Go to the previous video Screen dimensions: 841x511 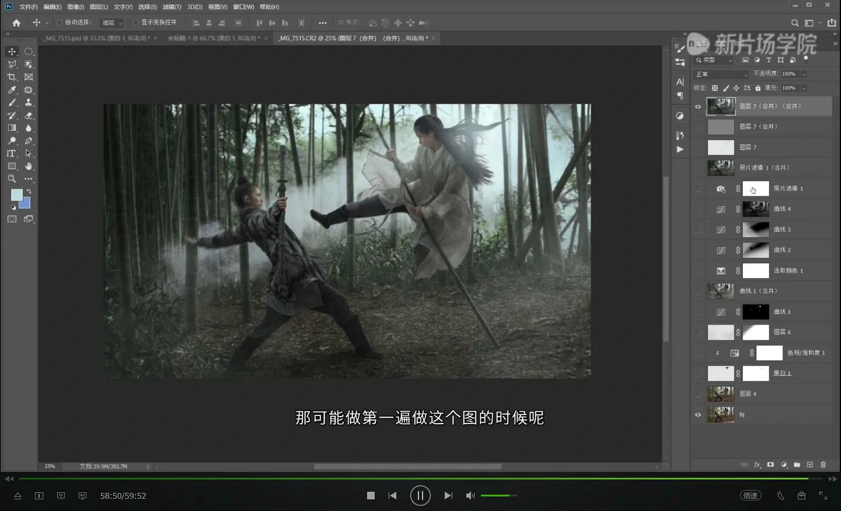(393, 496)
